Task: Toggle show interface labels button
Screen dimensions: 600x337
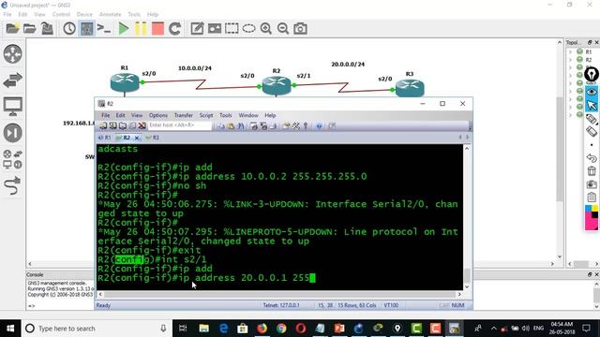Action: (86, 29)
